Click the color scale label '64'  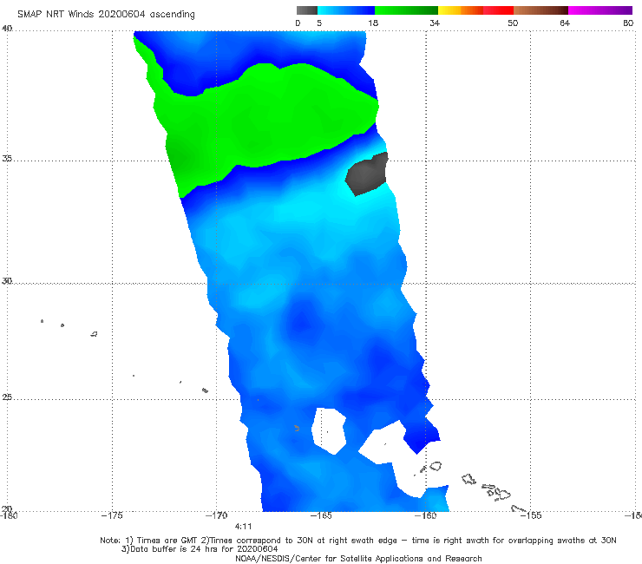point(565,23)
